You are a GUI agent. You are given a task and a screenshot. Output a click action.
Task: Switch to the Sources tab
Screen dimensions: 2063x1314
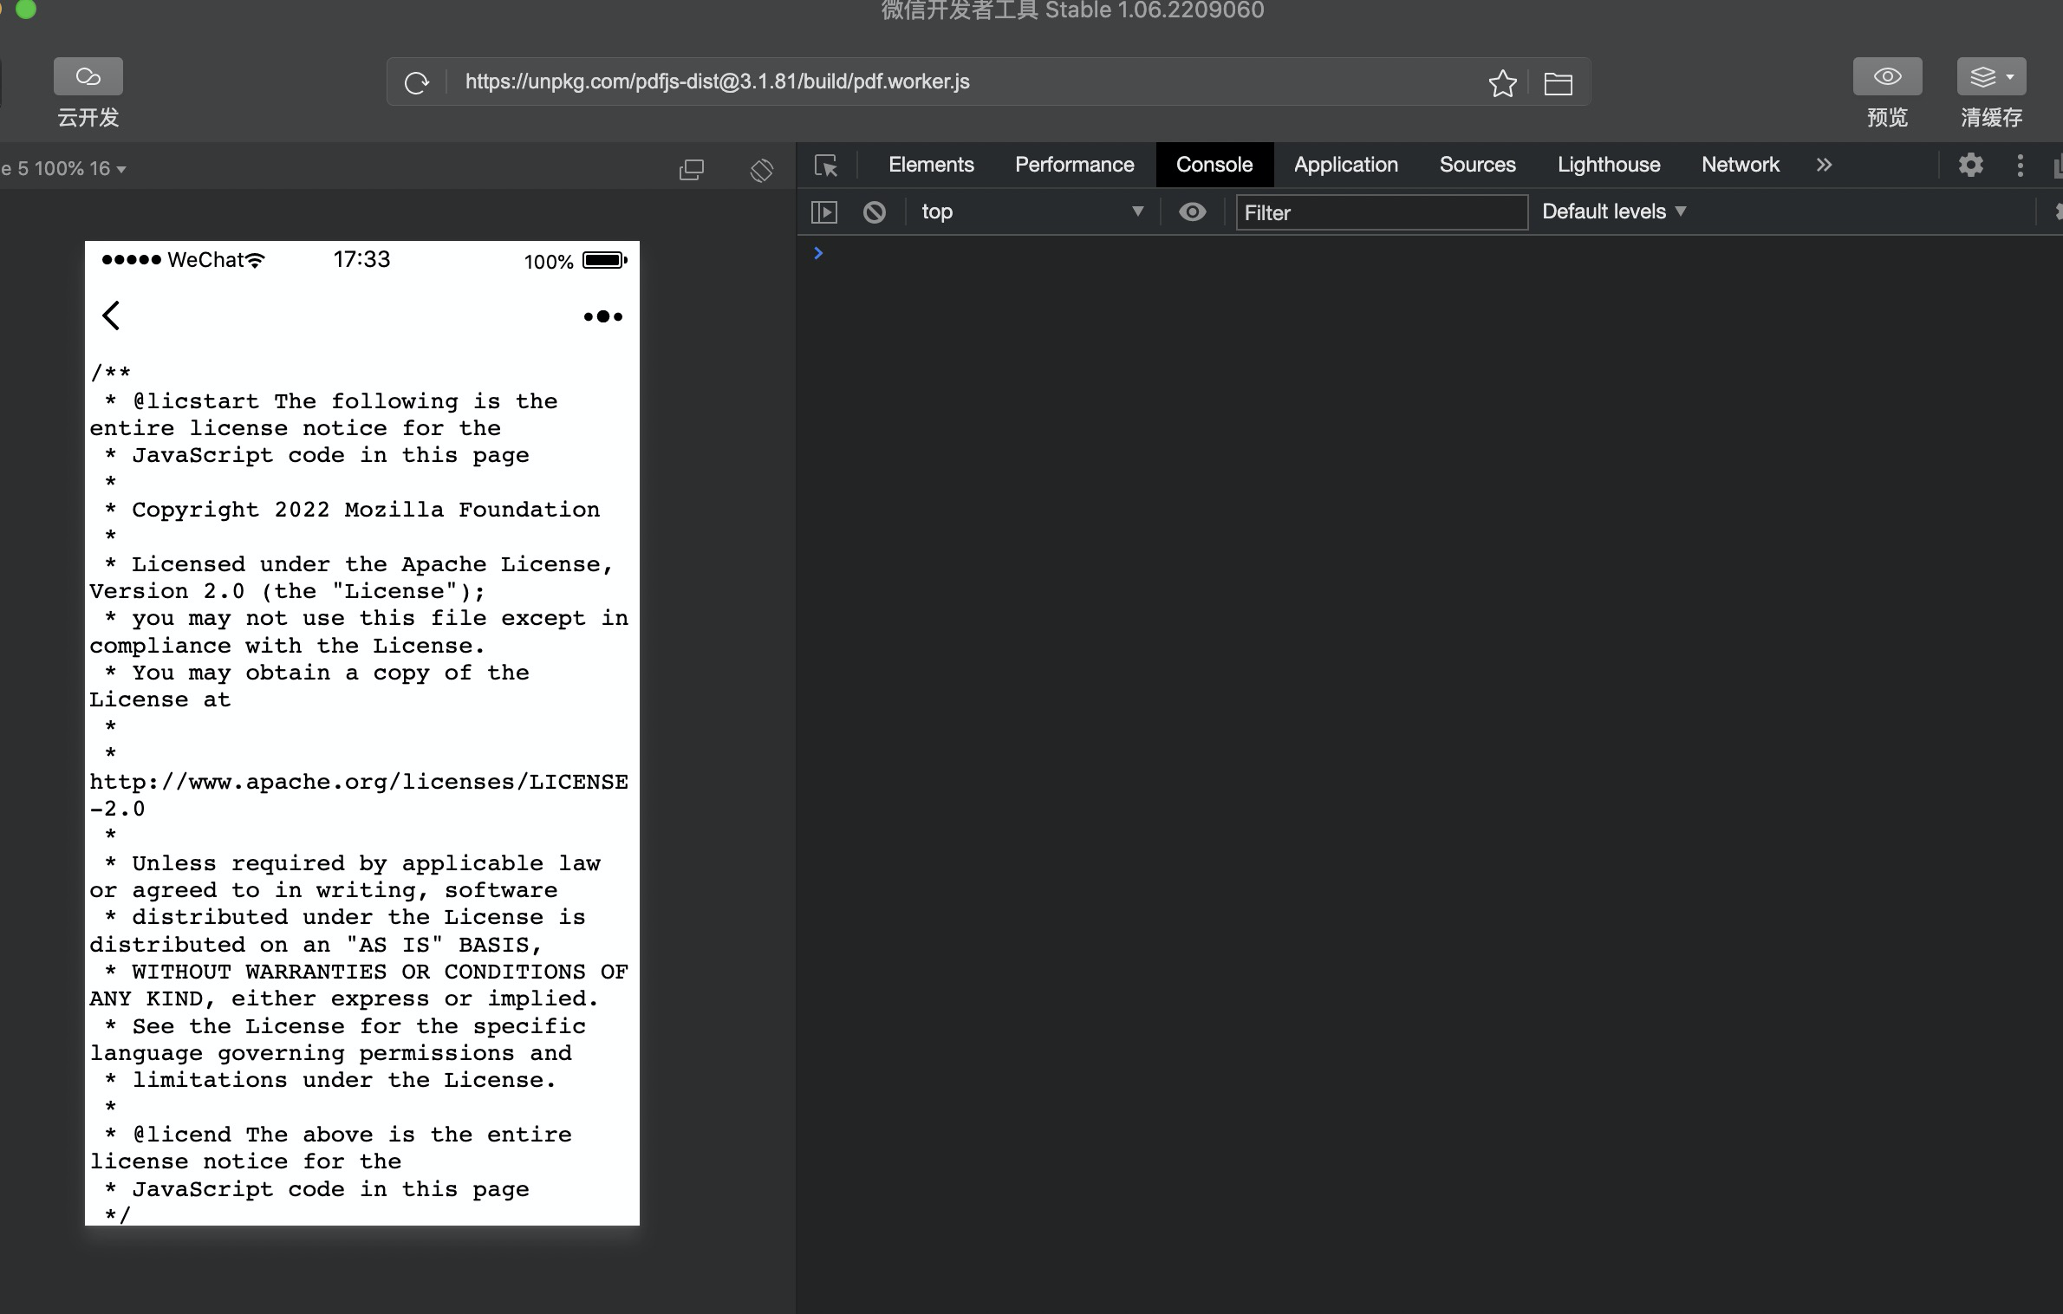pyautogui.click(x=1476, y=165)
